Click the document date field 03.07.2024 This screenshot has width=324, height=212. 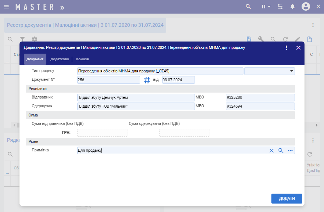[178, 80]
